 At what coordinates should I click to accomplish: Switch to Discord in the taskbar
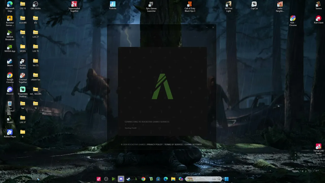(121, 179)
